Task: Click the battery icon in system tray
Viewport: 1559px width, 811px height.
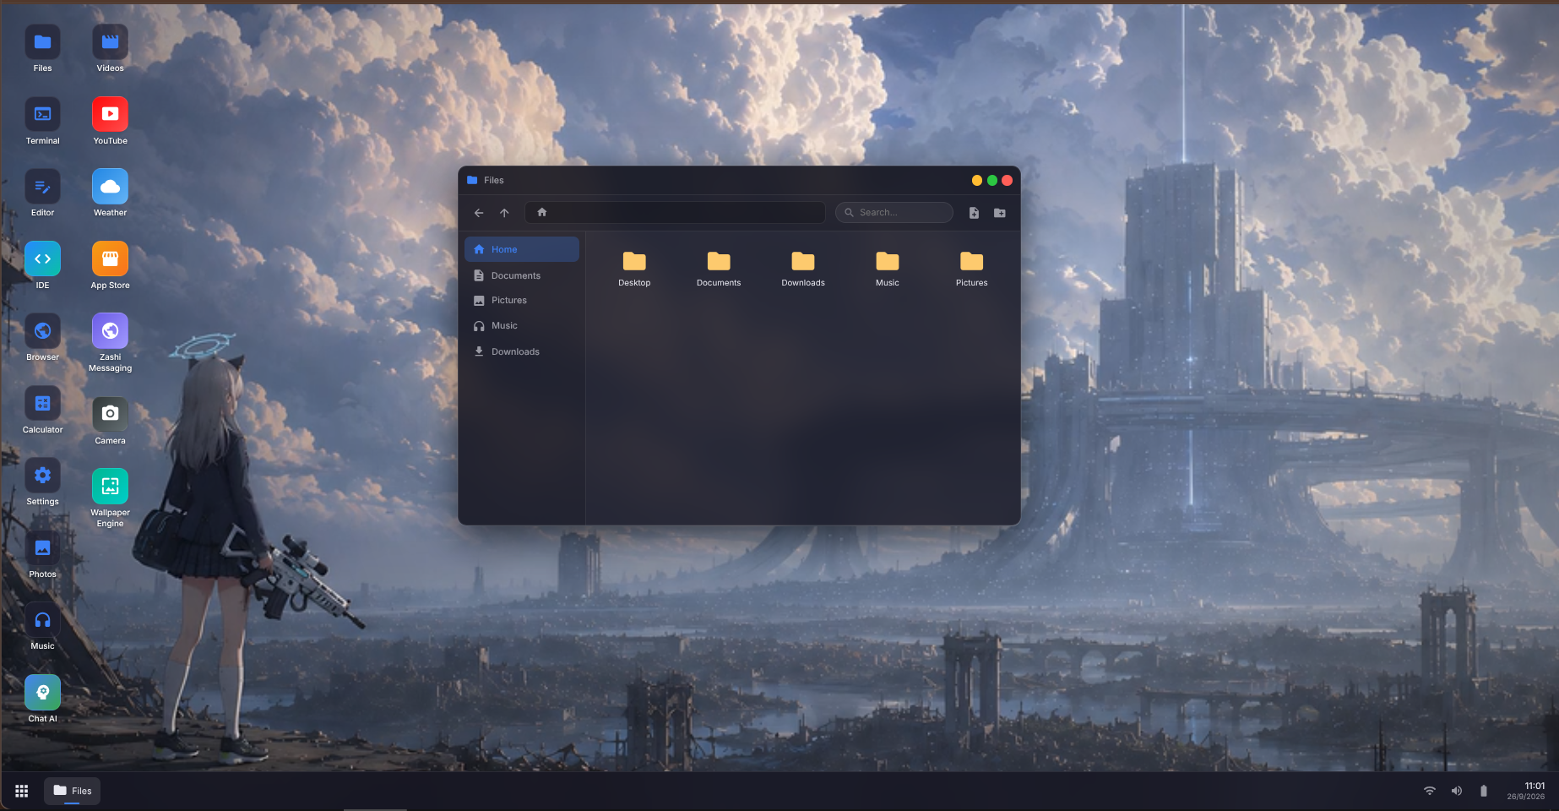Action: tap(1484, 791)
